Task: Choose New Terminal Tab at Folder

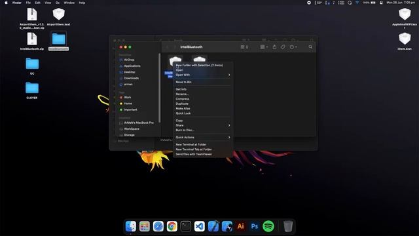Action: 203,149
